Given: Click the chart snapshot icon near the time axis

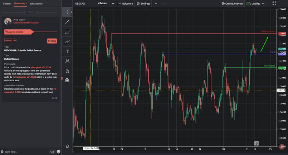Looking at the screenshot, I should (x=257, y=144).
